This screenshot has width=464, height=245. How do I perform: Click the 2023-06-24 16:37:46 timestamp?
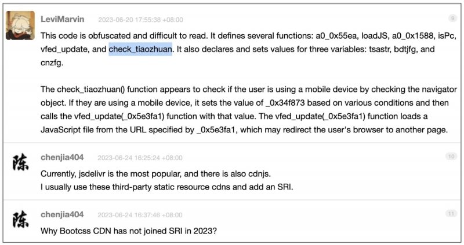140,215
